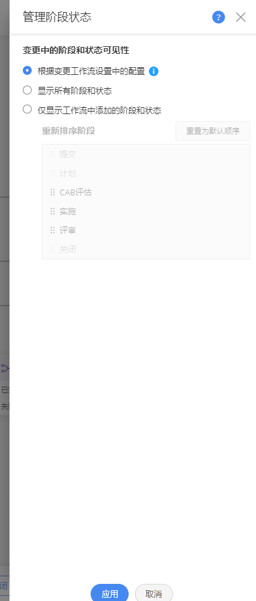Close the Manage Stage Status panel

241,17
